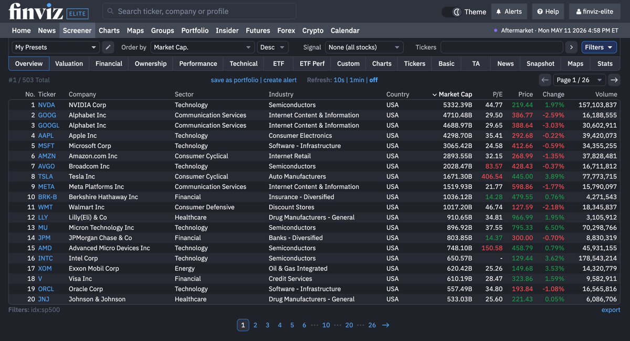The image size is (630, 341).
Task: Sort by P/E column header
Action: coord(497,95)
